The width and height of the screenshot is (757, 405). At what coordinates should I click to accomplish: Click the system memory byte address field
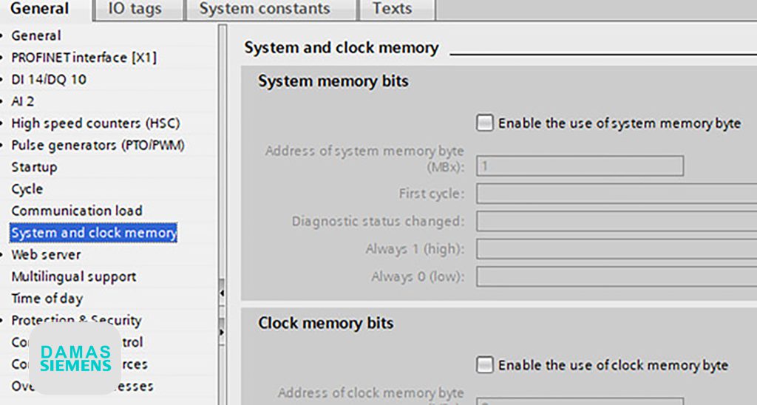coord(580,166)
